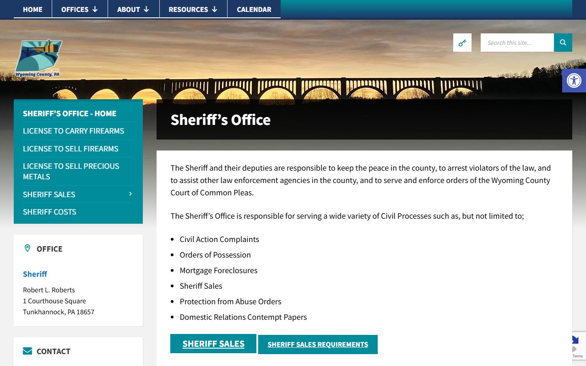The width and height of the screenshot is (586, 366).
Task: Click the envelope icon beside CONTACT
Action: coord(27,351)
